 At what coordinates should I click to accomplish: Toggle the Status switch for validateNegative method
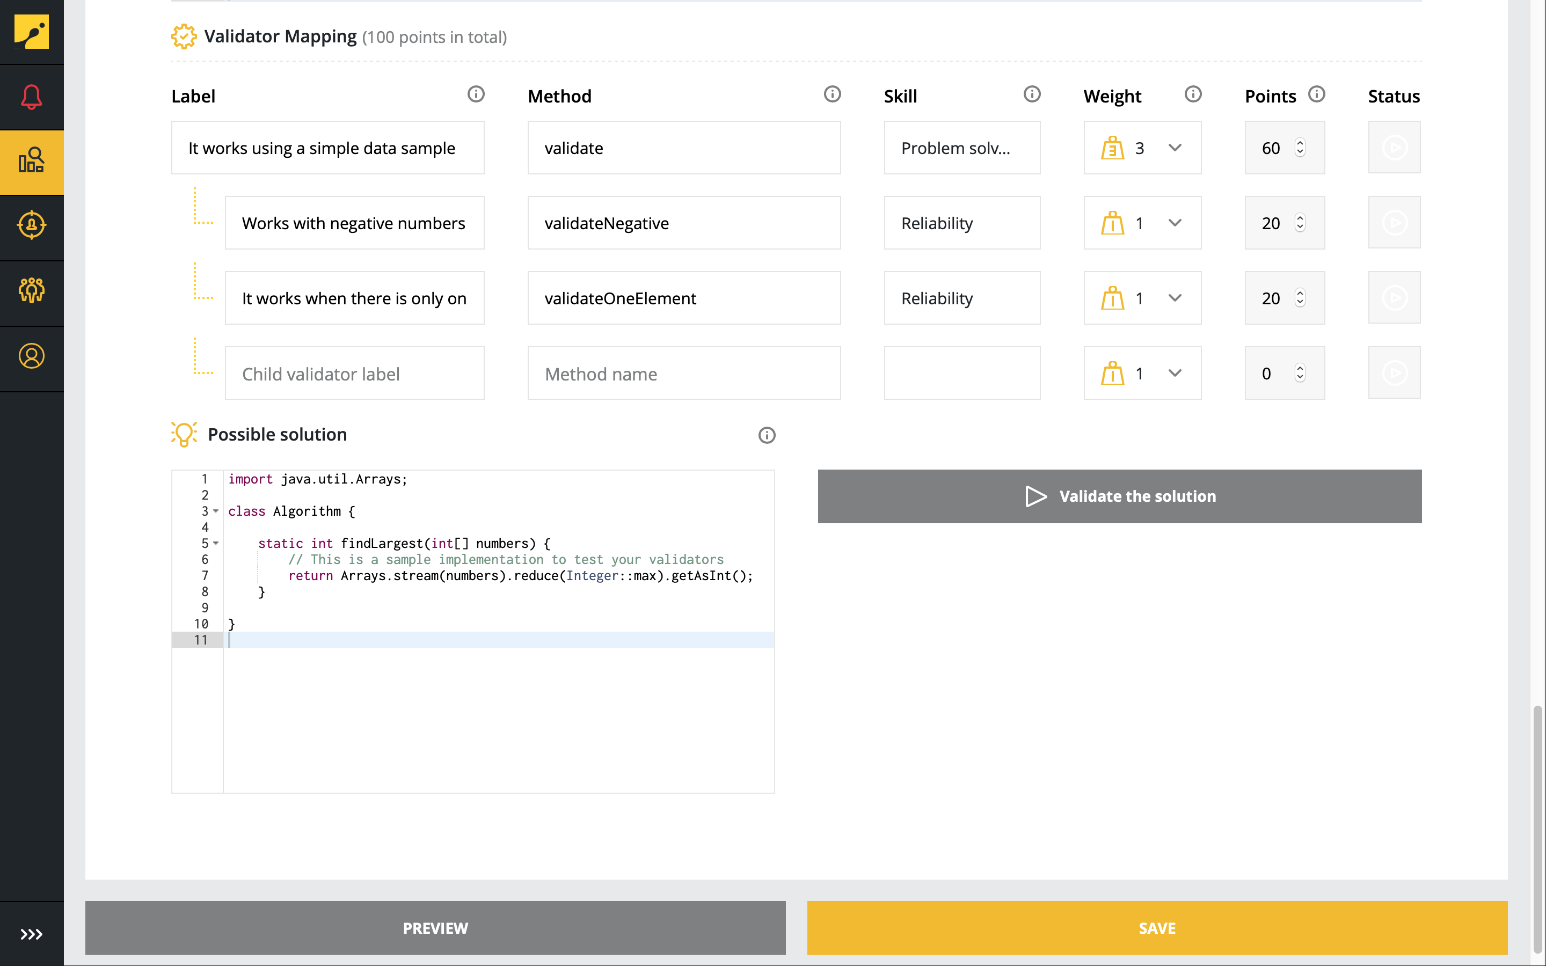pos(1394,223)
